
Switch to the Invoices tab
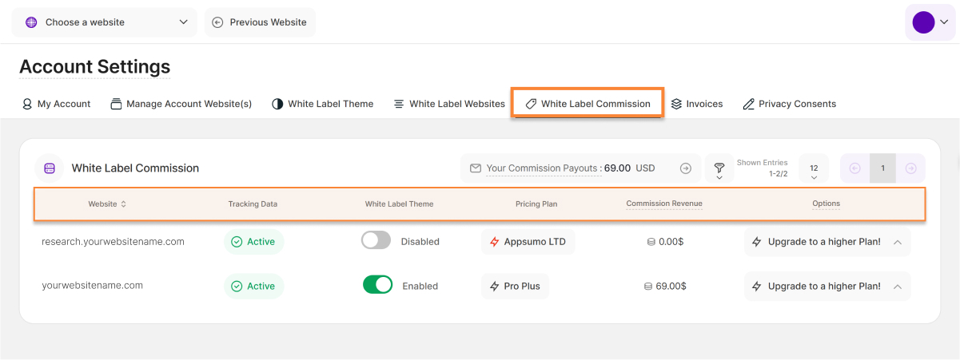click(696, 104)
